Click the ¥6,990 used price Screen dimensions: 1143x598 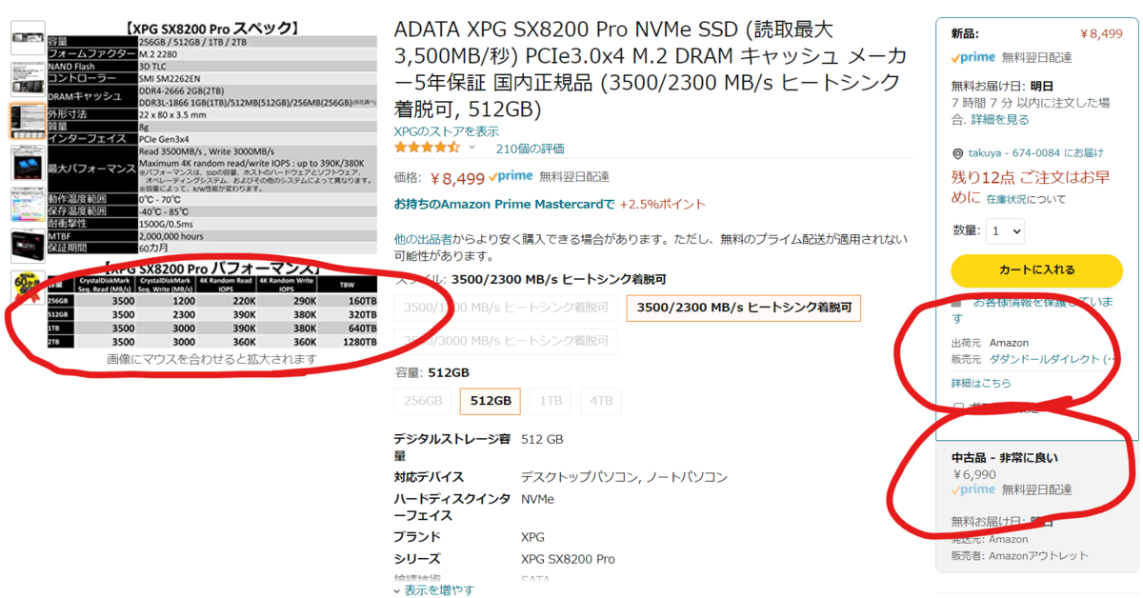tap(973, 474)
